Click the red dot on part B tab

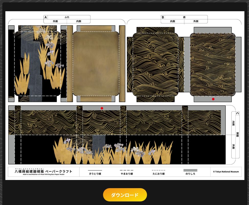[x=213, y=99]
